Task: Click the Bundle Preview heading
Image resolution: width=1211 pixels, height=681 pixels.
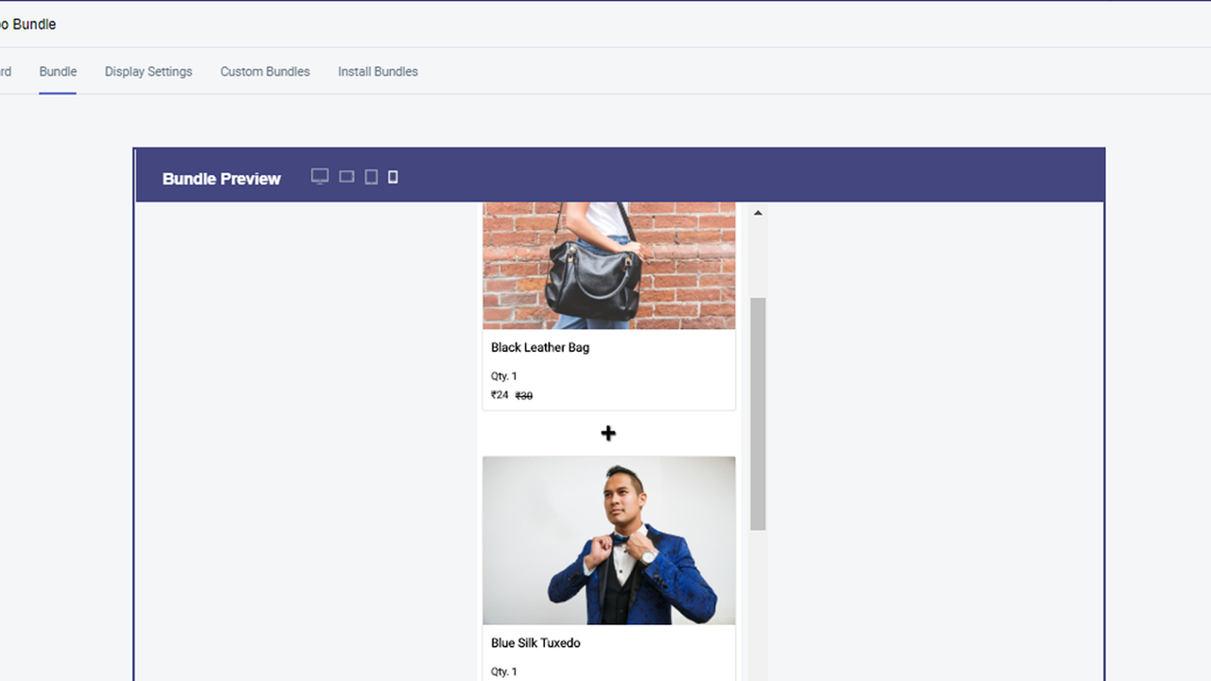Action: [221, 179]
